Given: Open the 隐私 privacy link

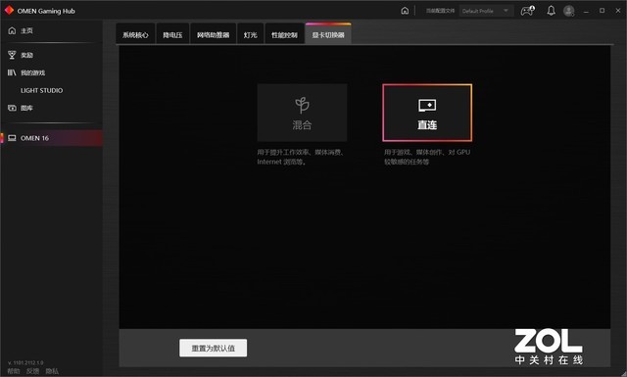Looking at the screenshot, I should click(52, 371).
